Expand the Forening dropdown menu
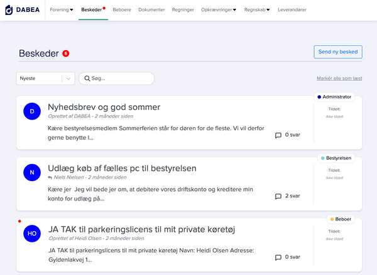Image resolution: width=377 pixels, height=275 pixels. click(62, 10)
